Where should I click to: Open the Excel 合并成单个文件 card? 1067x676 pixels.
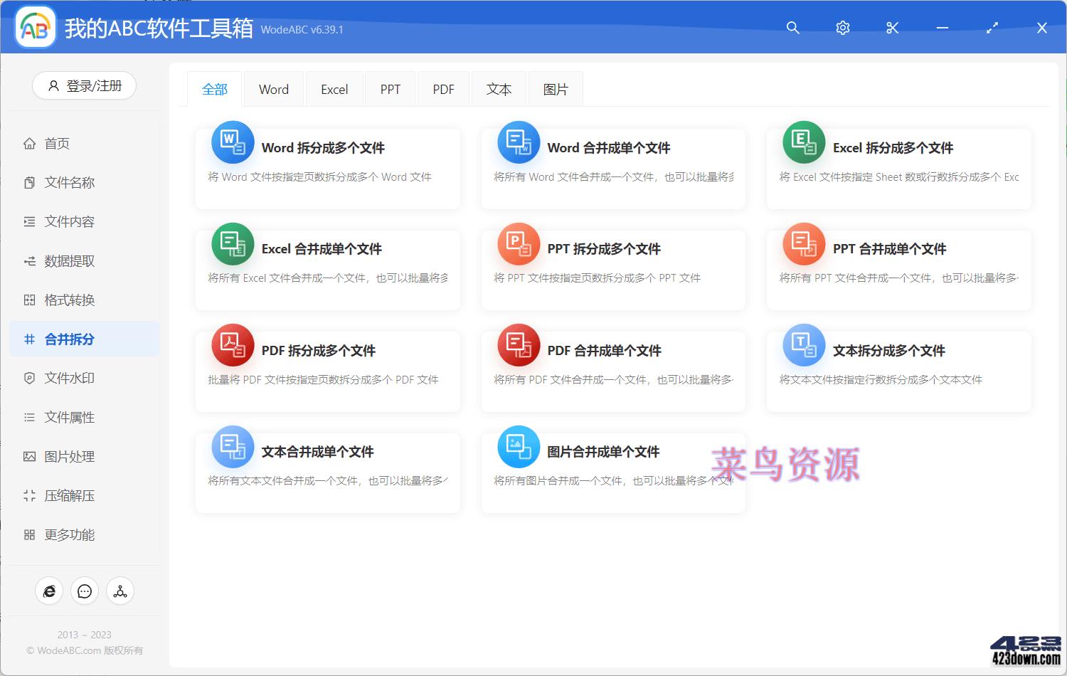(327, 270)
